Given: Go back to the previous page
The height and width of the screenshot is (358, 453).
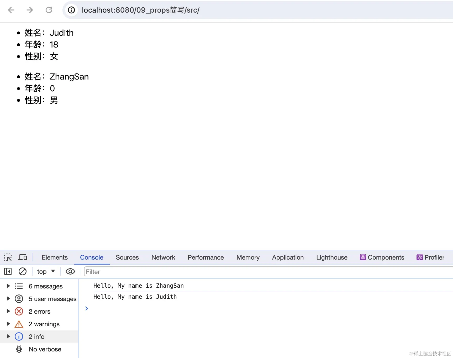Looking at the screenshot, I should tap(11, 10).
